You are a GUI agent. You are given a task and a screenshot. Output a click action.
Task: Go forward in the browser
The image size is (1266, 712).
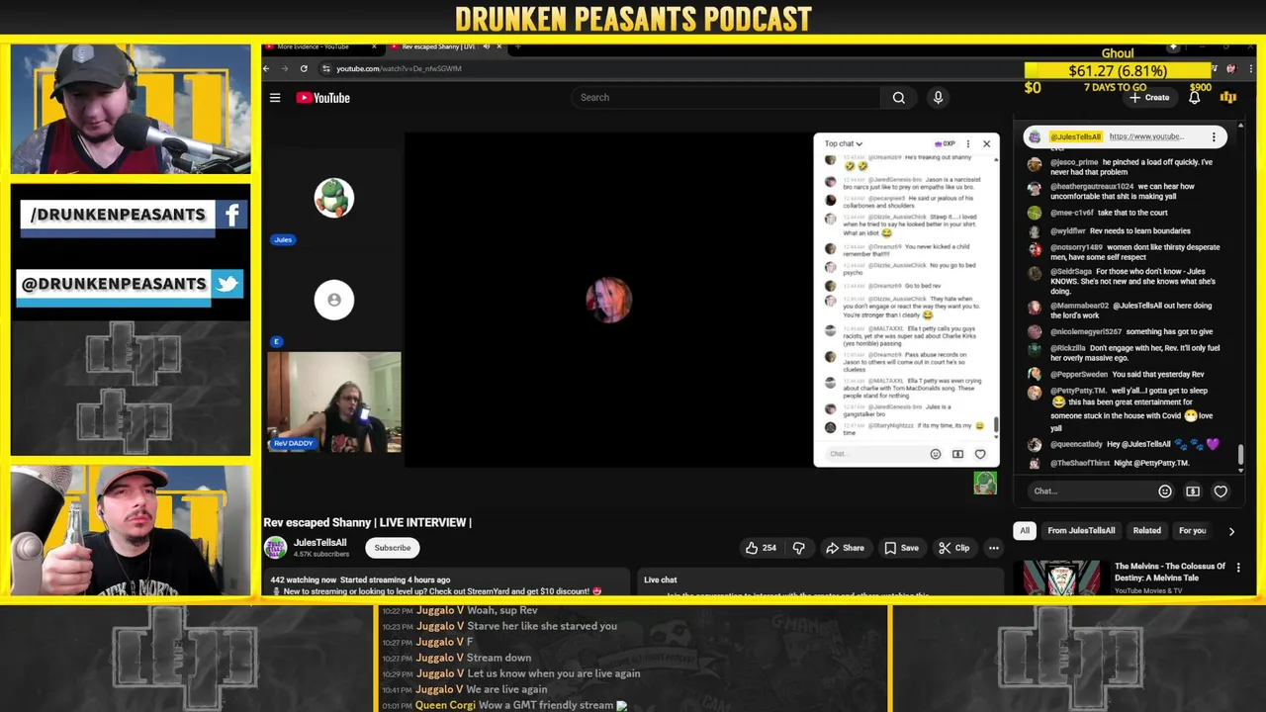coord(285,68)
